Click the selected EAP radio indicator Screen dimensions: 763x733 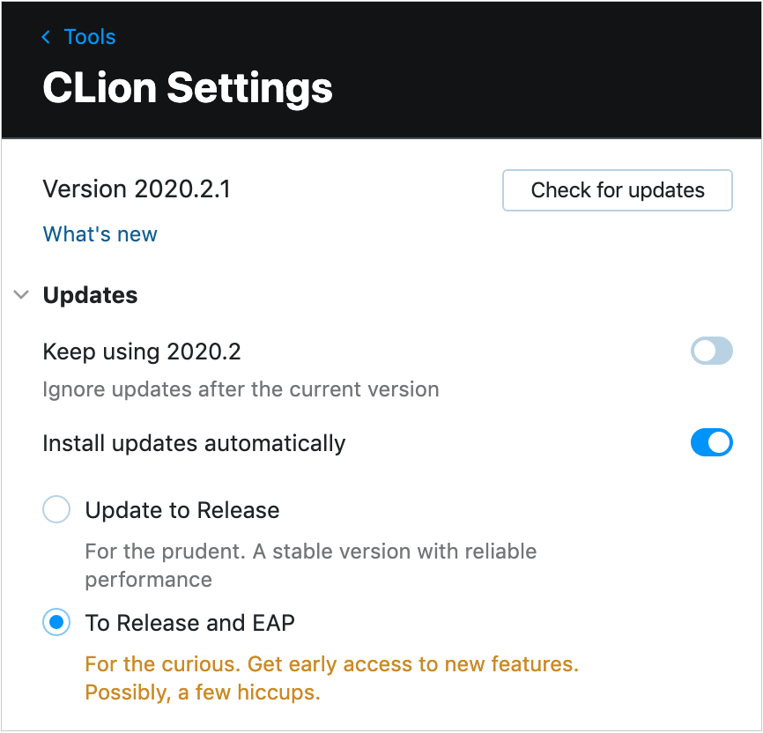[x=56, y=623]
